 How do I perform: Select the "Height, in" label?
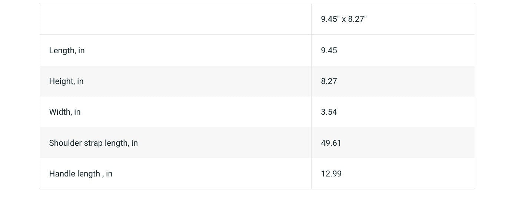point(66,81)
